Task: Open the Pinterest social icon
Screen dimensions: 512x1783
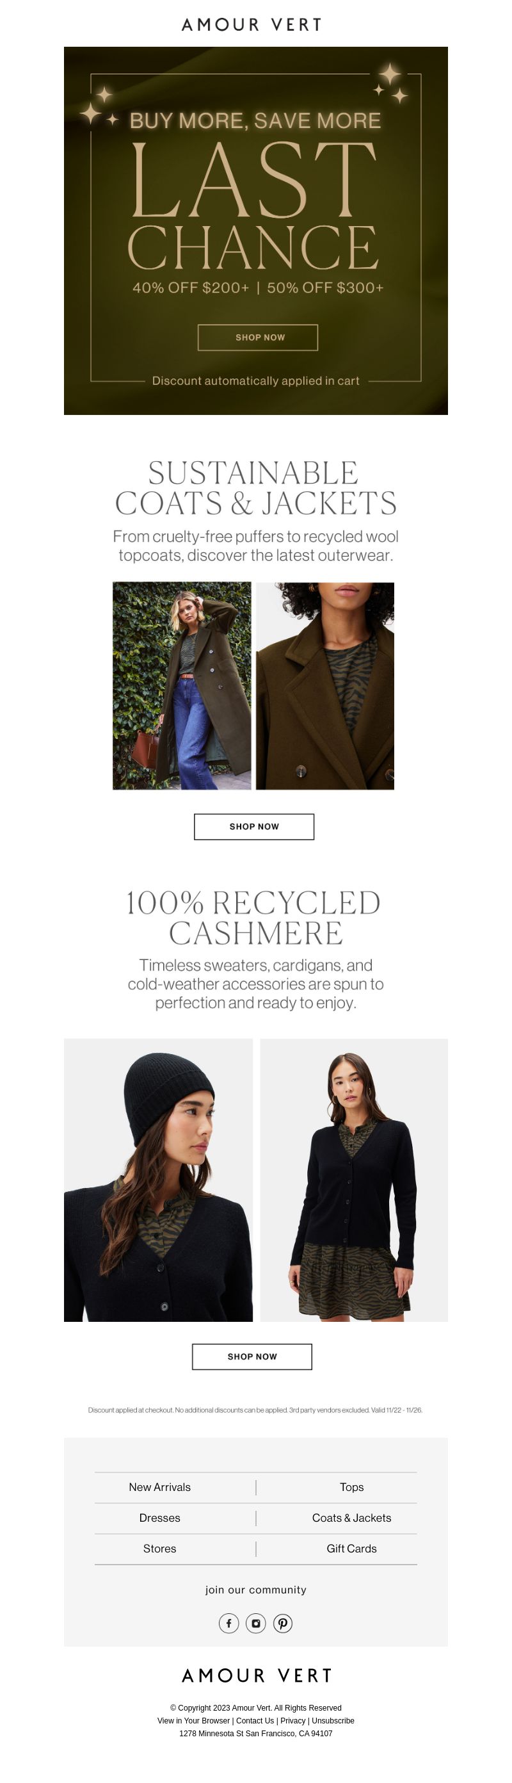Action: [282, 1623]
